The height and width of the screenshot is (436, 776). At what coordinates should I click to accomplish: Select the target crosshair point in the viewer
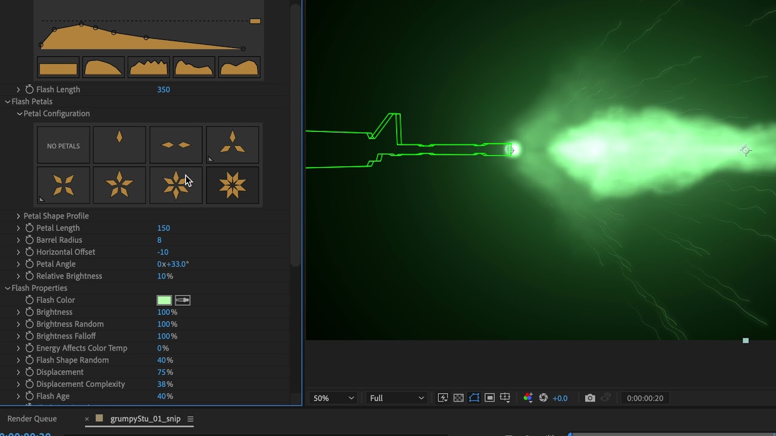746,150
